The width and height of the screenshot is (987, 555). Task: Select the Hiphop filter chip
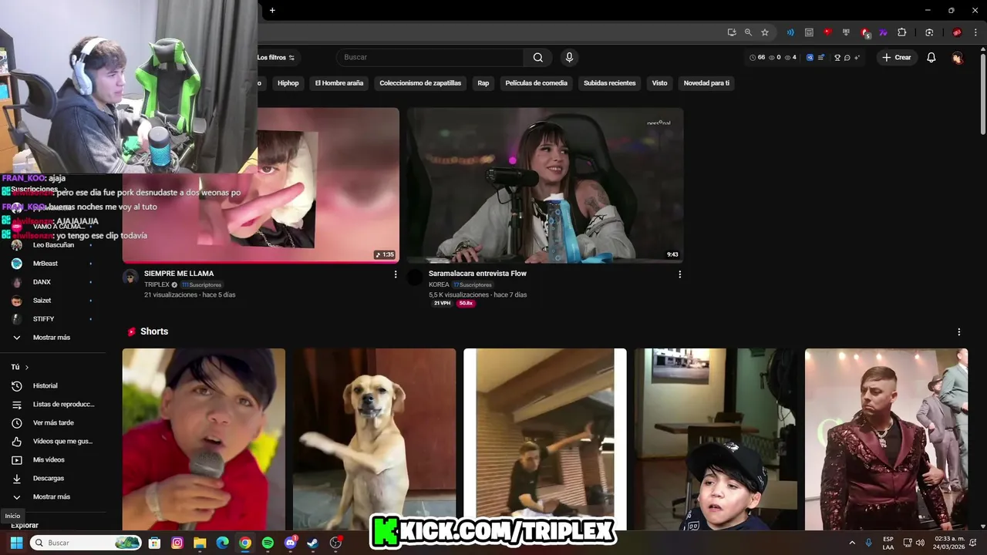coord(288,83)
